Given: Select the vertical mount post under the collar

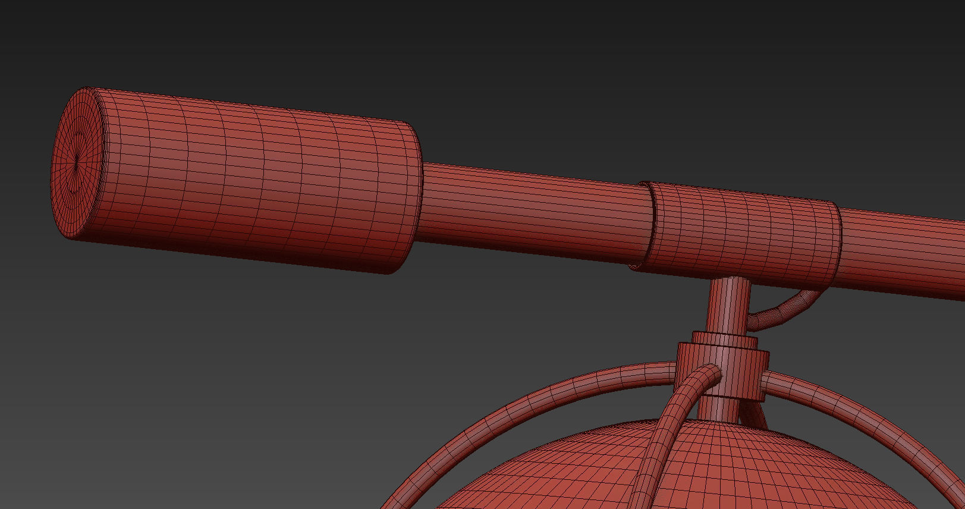Looking at the screenshot, I should click(x=730, y=306).
